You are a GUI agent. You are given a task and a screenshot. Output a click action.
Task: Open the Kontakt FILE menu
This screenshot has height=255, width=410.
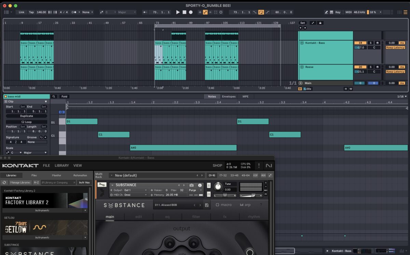tap(46, 166)
